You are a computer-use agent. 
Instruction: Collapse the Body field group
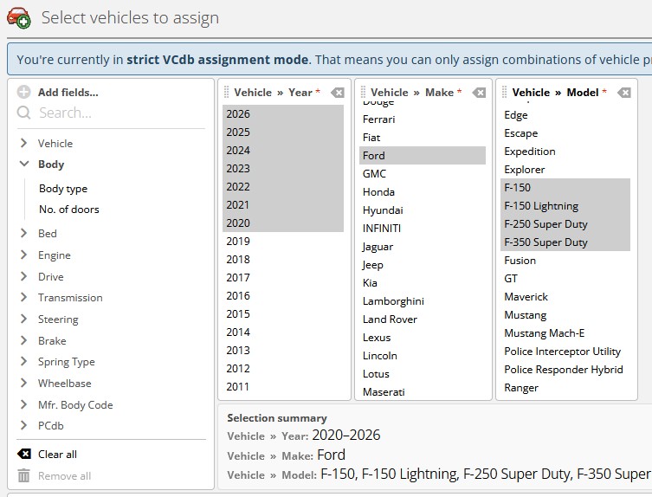point(24,164)
